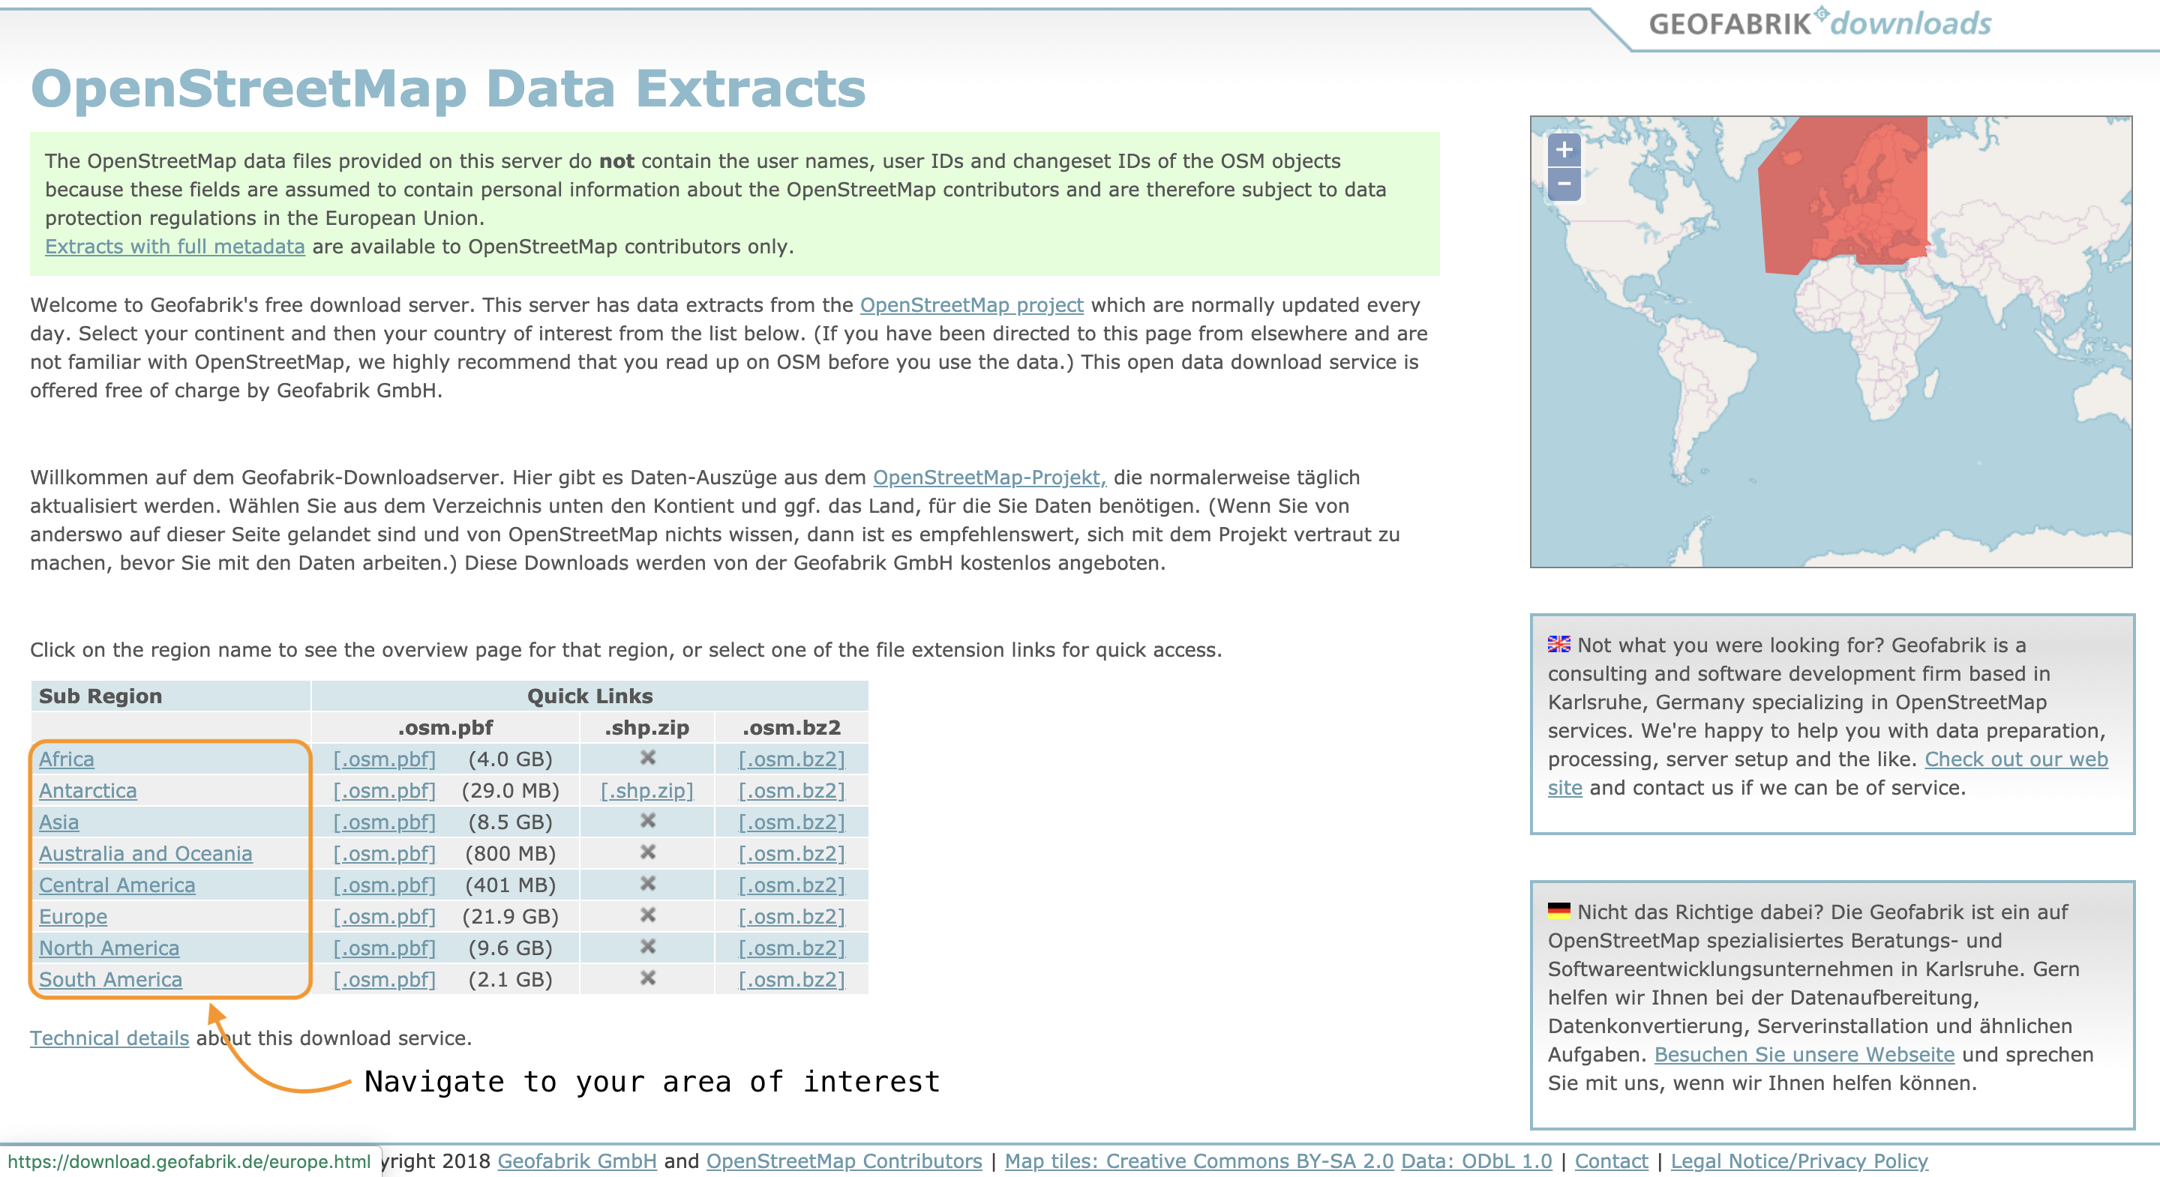Open the North America region page

tap(109, 948)
